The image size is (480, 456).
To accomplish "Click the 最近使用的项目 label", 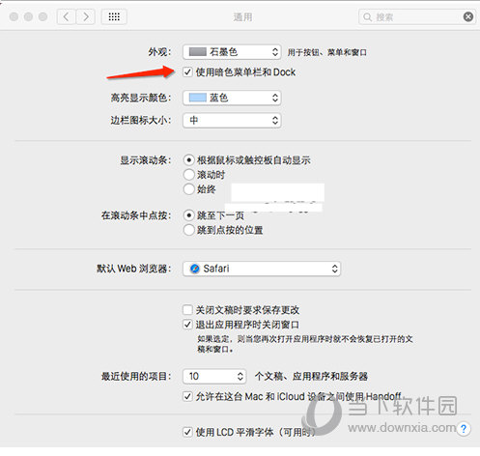I will (x=136, y=376).
